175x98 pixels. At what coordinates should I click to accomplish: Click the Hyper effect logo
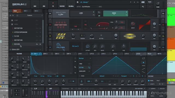tap(61, 36)
